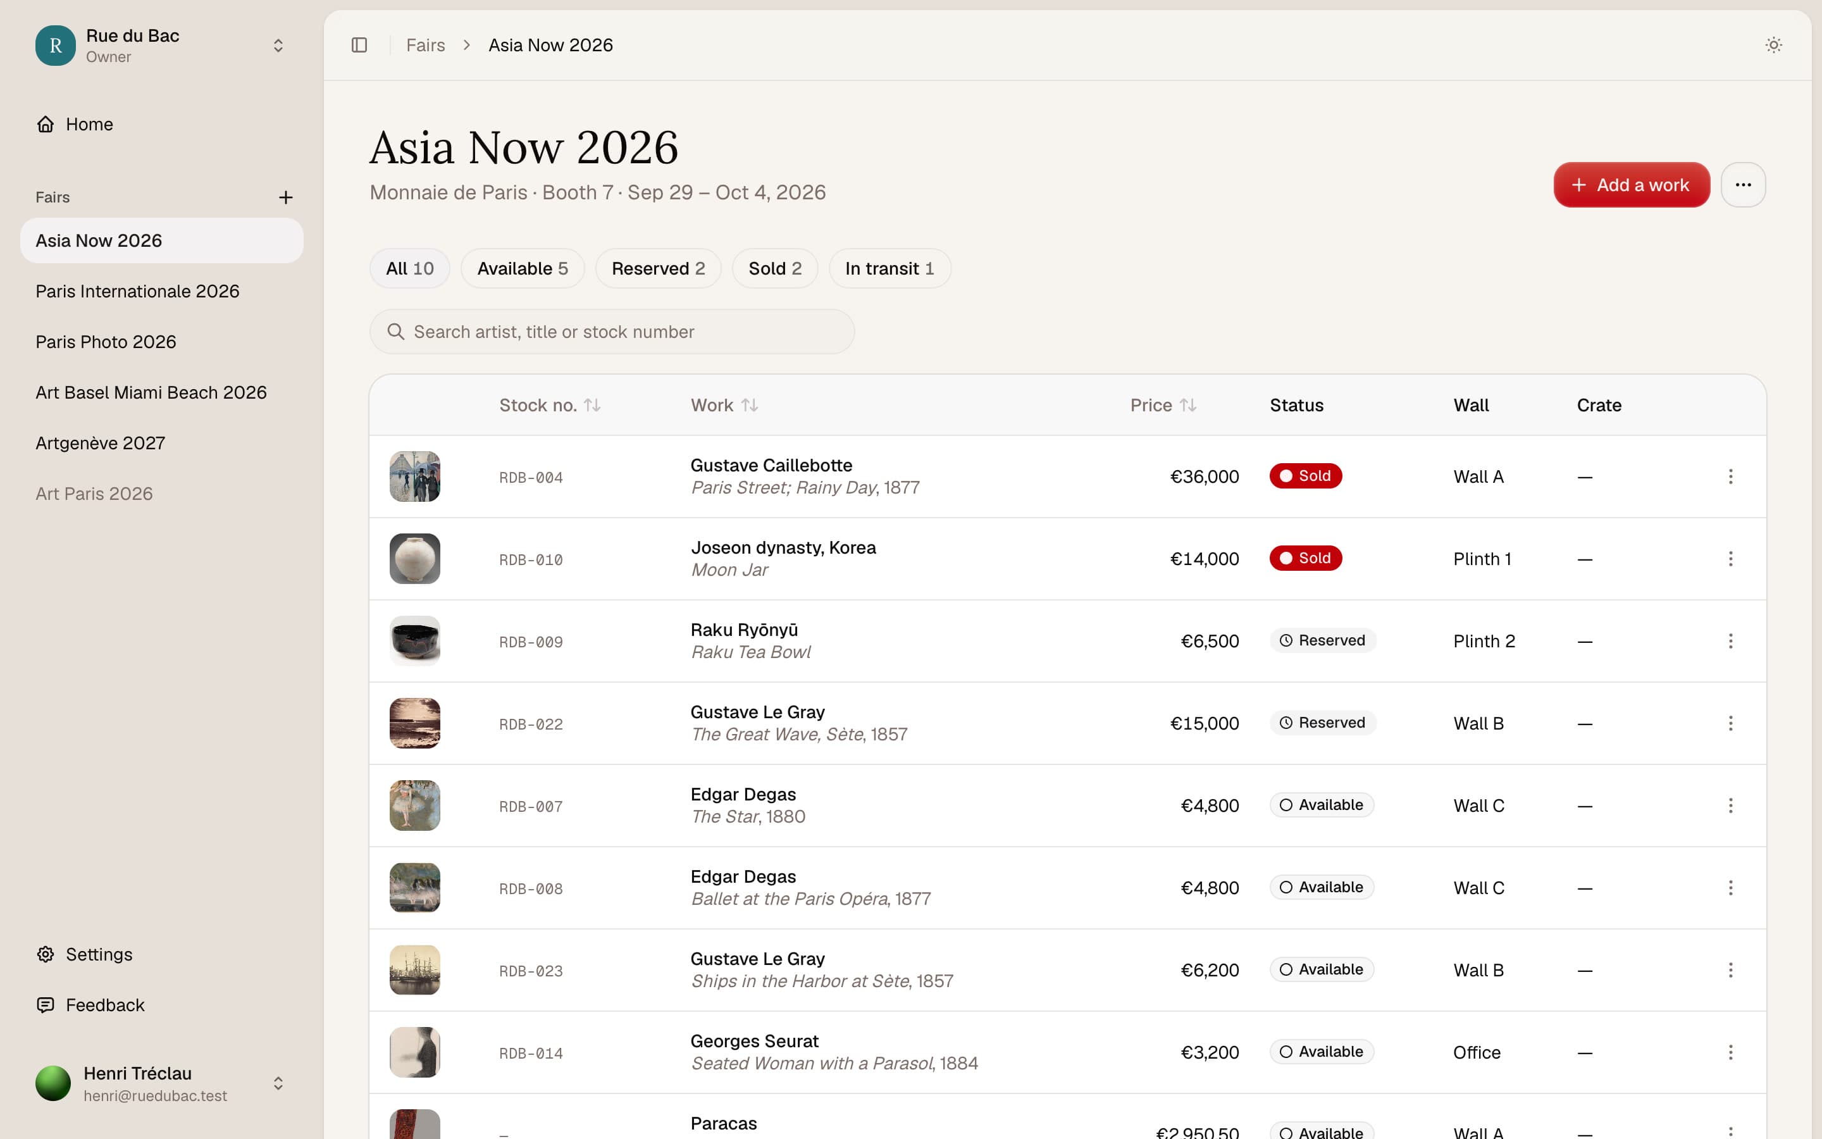Click Available badge for RDB-008

point(1322,887)
